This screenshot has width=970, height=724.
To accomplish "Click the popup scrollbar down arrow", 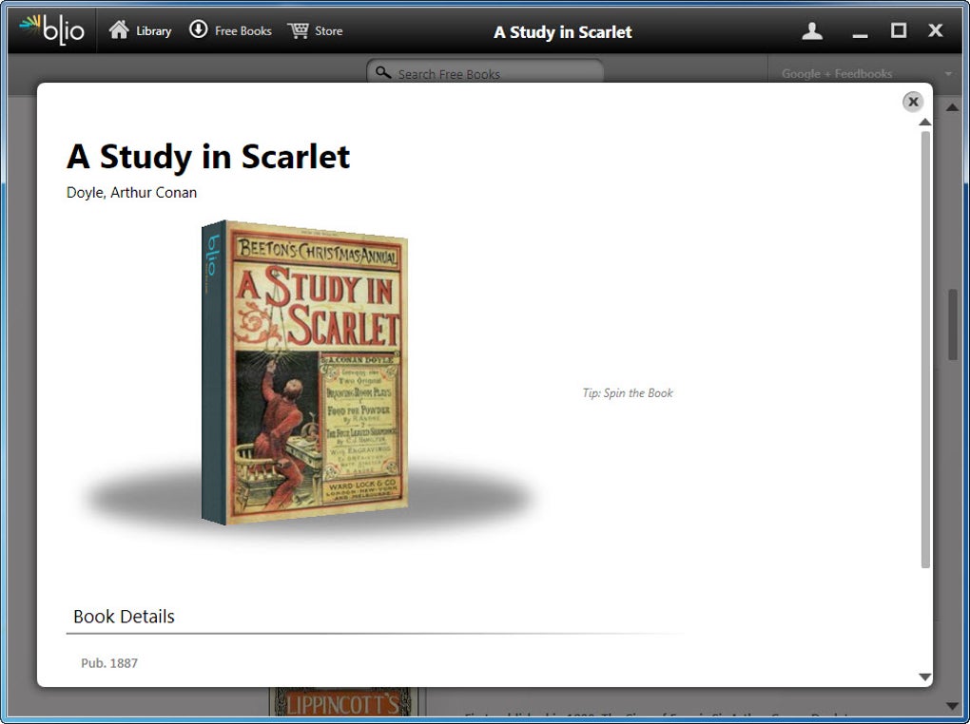I will click(x=925, y=677).
